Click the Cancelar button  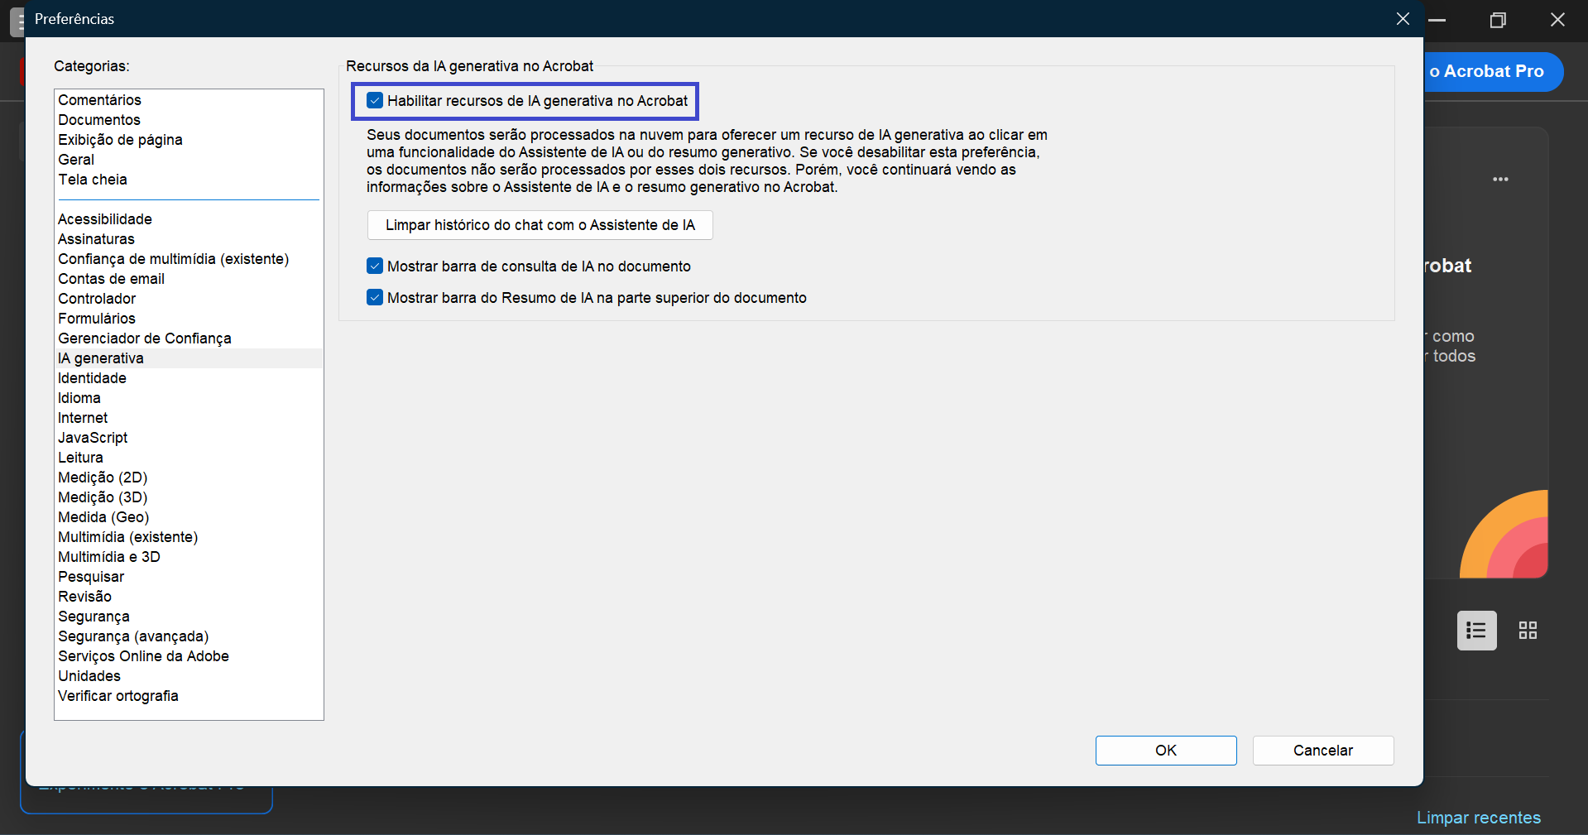tap(1323, 751)
